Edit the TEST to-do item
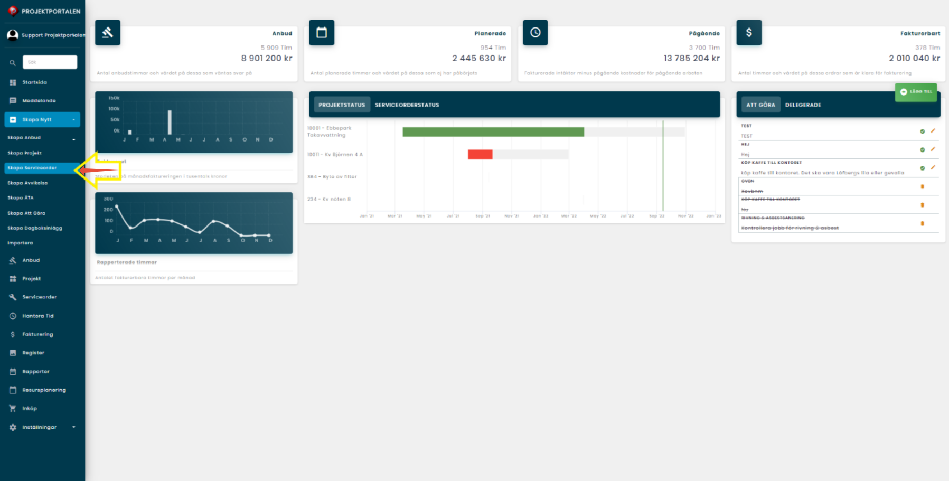This screenshot has height=481, width=949. (x=933, y=131)
